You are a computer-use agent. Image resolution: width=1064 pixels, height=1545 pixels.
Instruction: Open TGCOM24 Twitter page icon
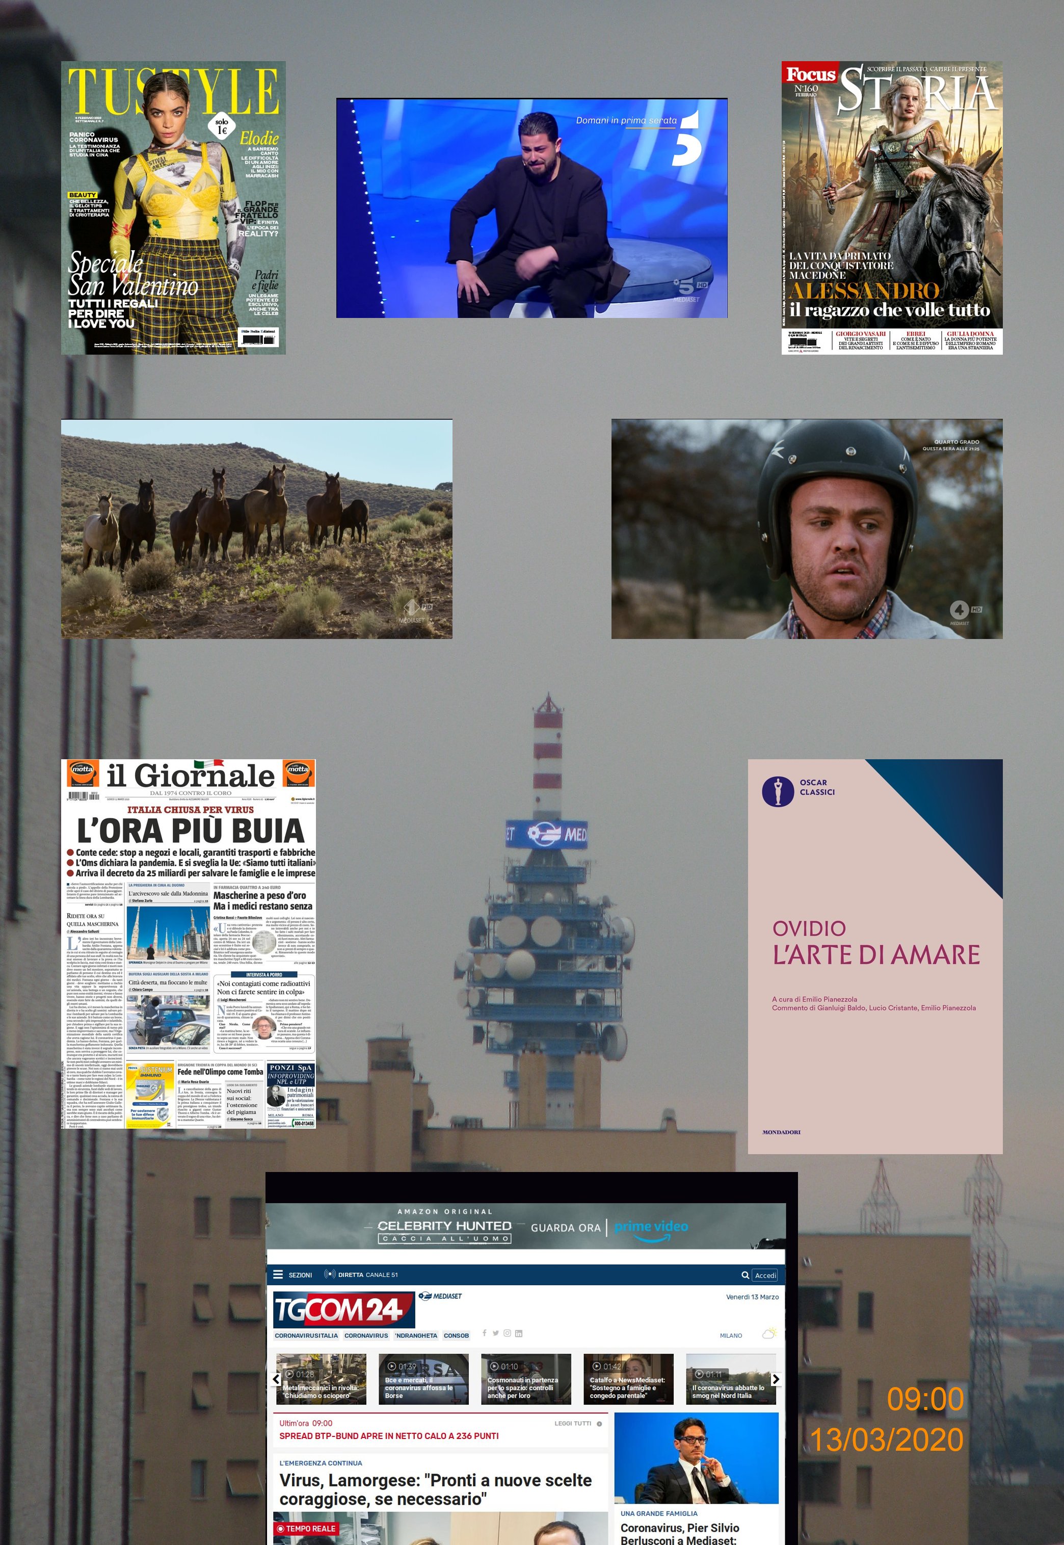495,1333
